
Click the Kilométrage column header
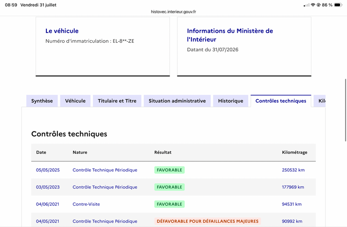pyautogui.click(x=295, y=152)
